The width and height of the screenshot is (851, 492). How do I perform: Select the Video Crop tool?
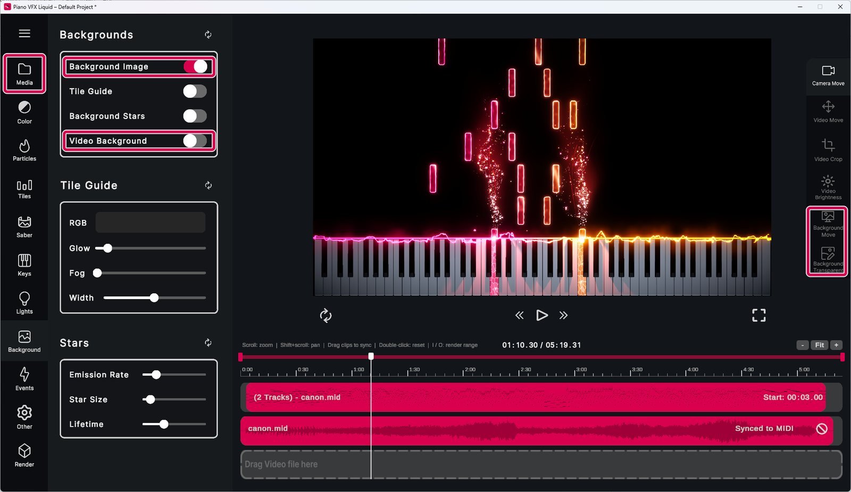pos(828,150)
